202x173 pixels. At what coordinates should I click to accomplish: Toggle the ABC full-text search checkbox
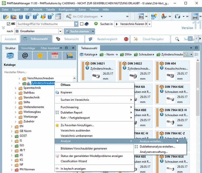point(9,24)
